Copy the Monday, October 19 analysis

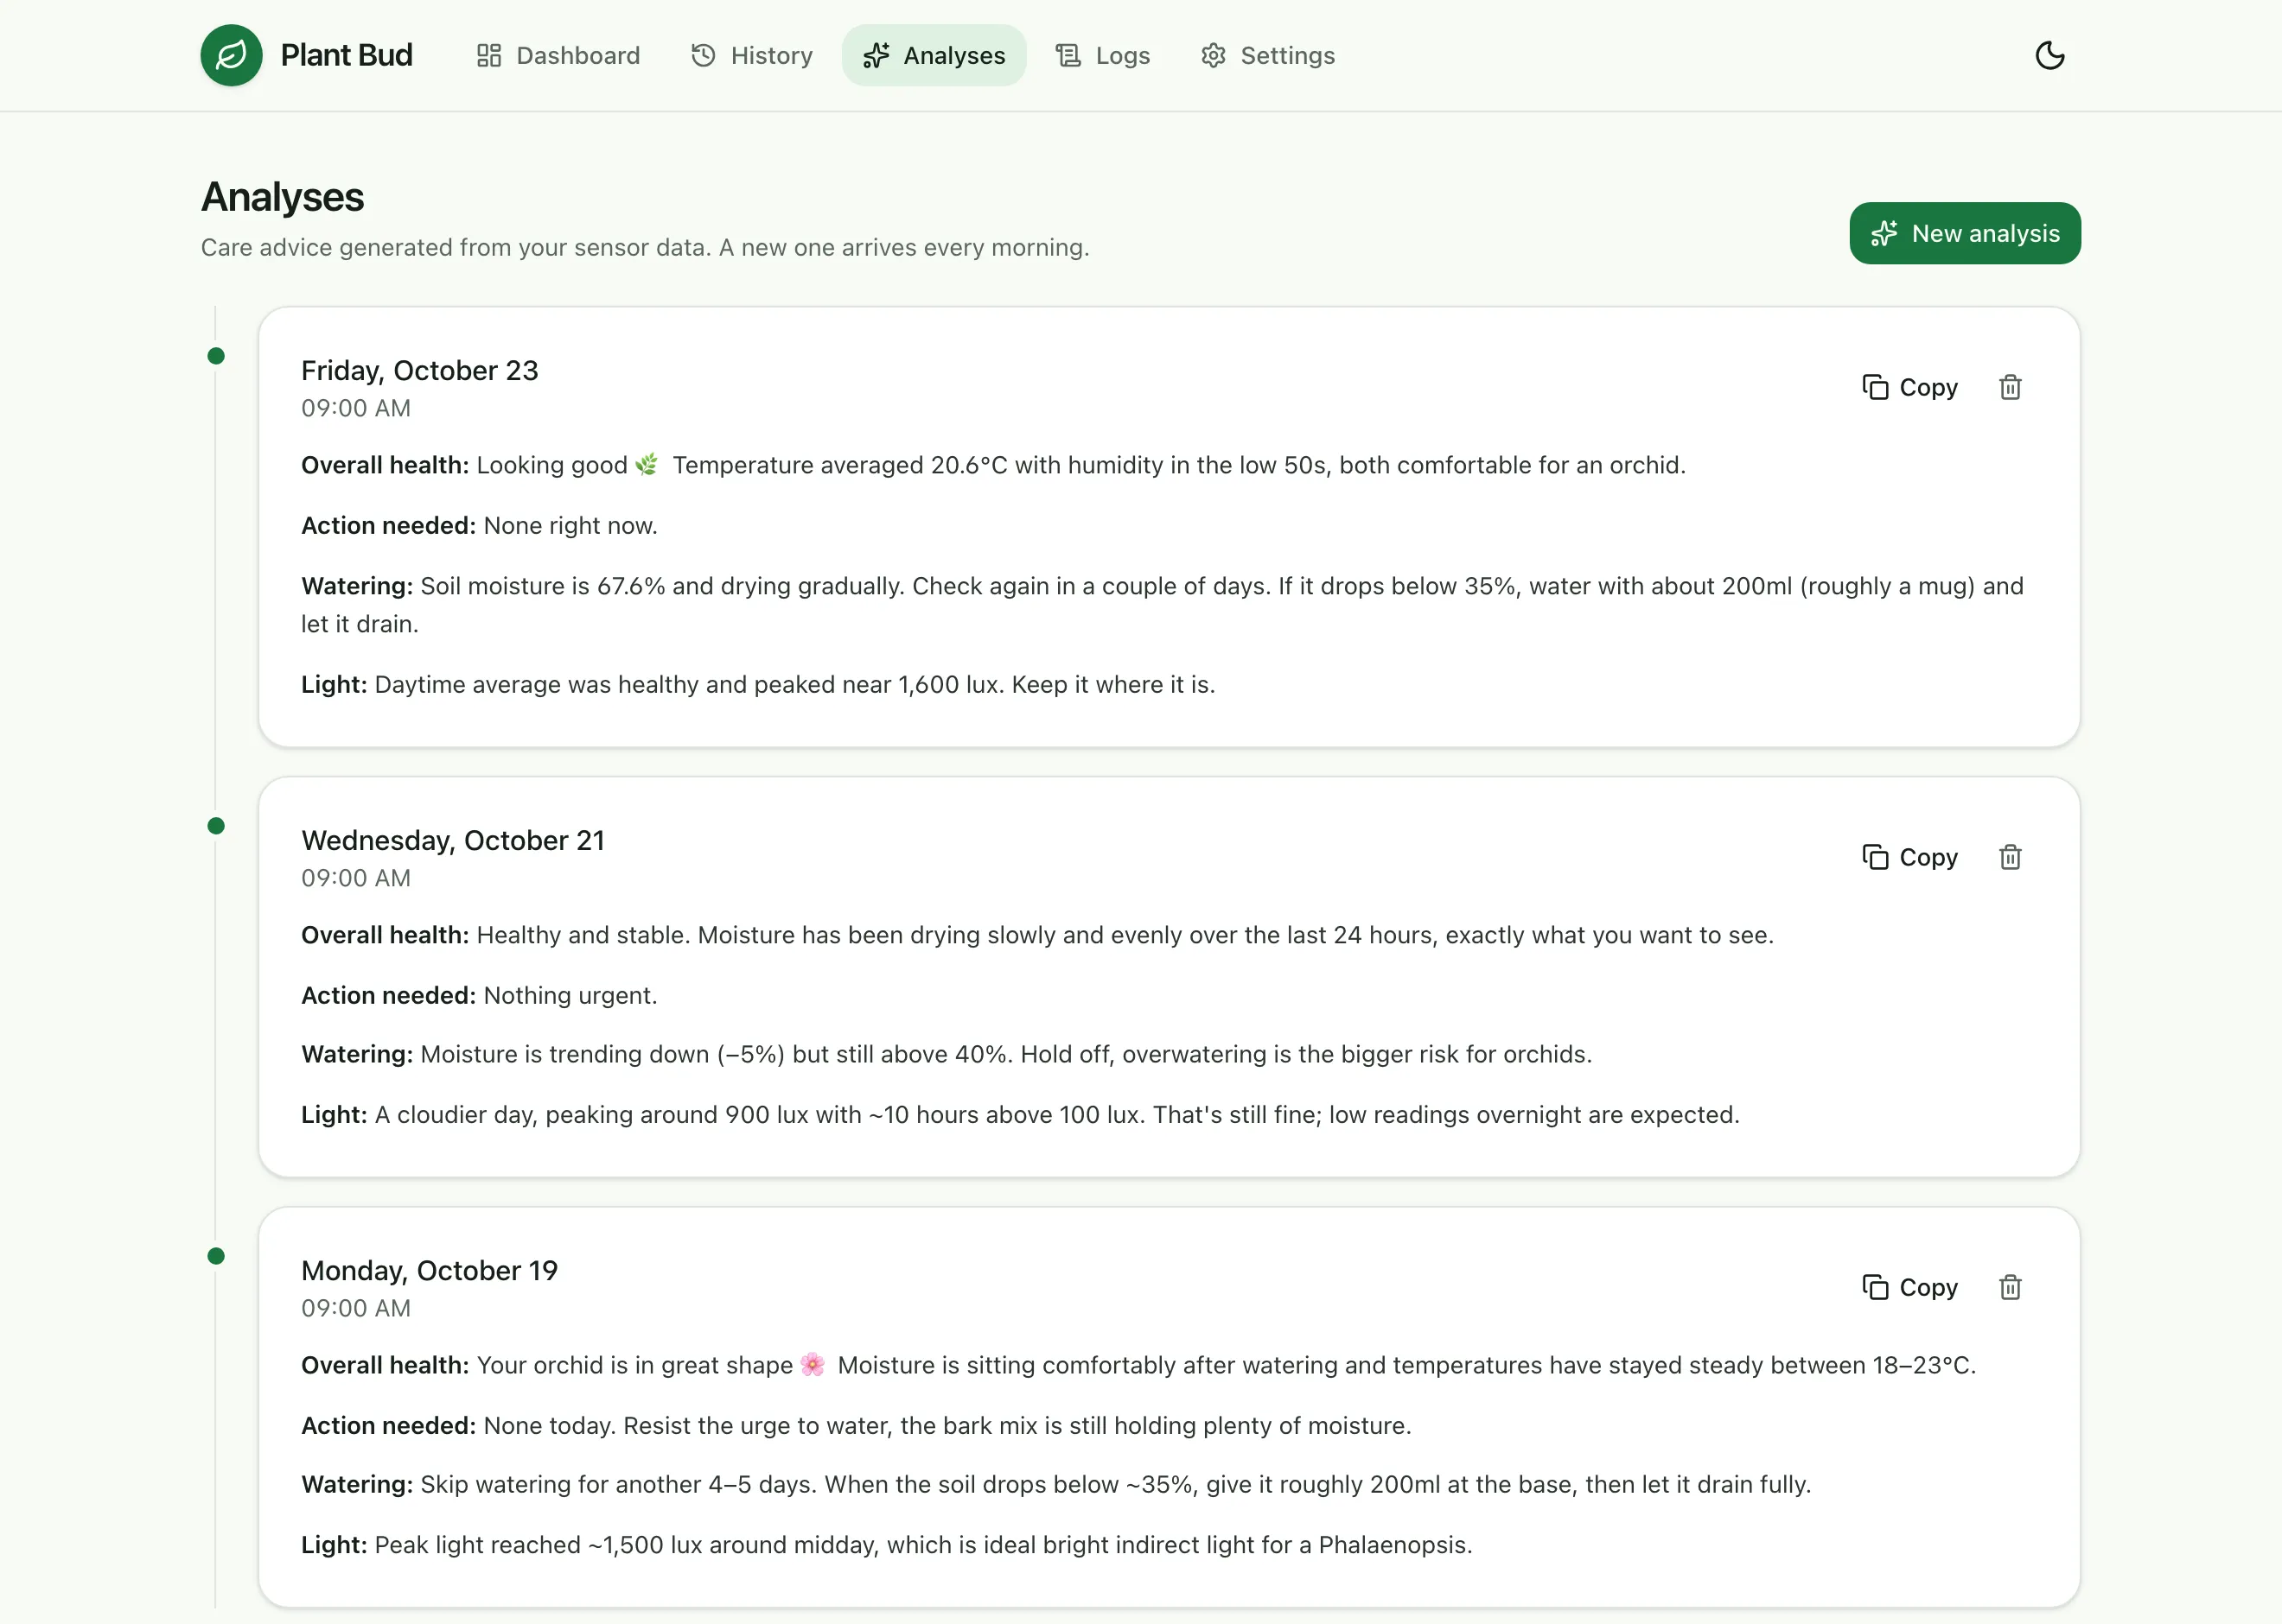pyautogui.click(x=1909, y=1287)
